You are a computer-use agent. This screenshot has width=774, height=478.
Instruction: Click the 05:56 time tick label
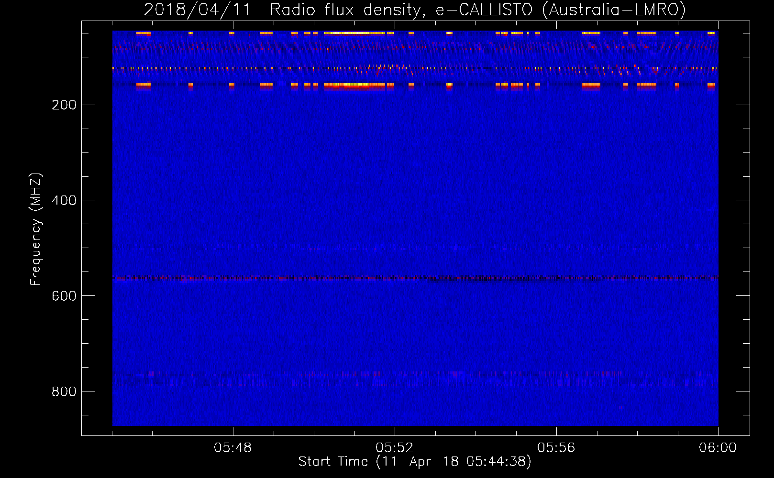556,448
